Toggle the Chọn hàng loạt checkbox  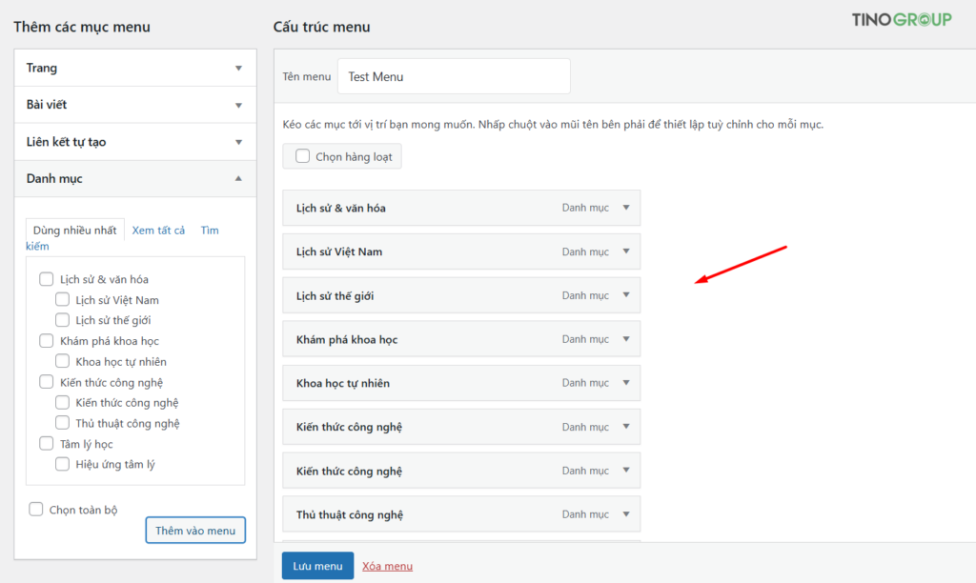click(302, 156)
